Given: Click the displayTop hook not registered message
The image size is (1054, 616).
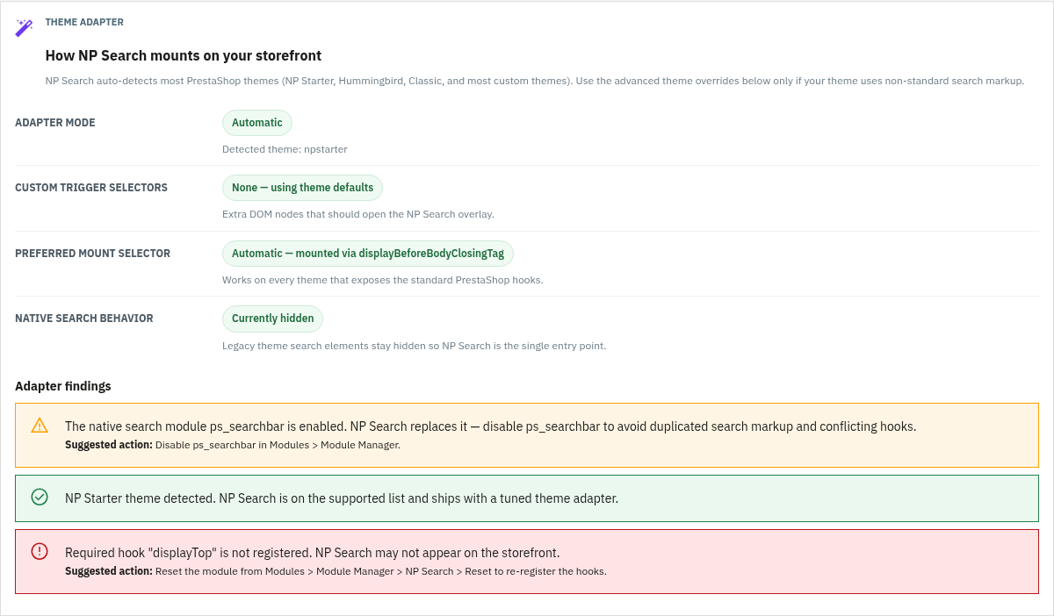Looking at the screenshot, I should pos(313,553).
